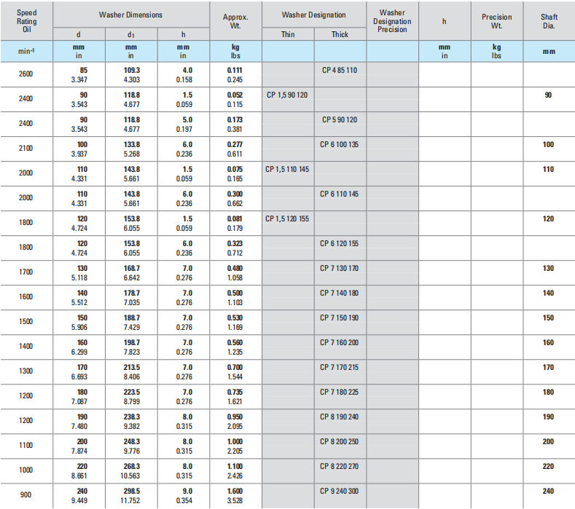Click the CP 4 85 110 designation cell
Viewport: 575px width, 509px height.
(x=340, y=70)
